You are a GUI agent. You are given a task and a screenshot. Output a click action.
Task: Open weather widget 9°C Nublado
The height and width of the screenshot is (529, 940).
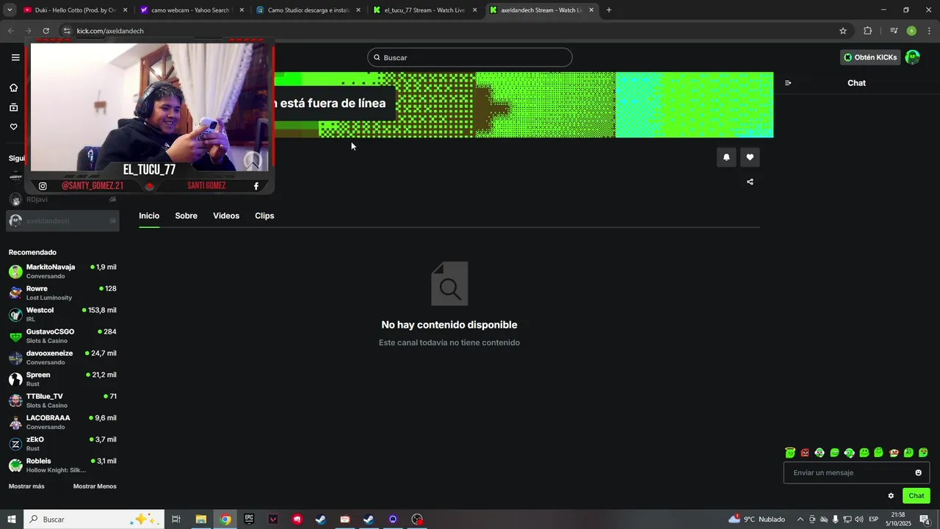tap(756, 519)
